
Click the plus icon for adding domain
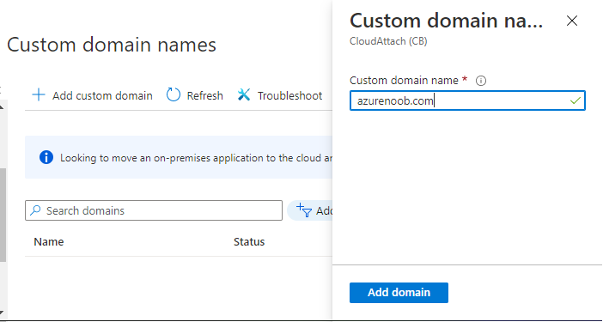coord(39,95)
